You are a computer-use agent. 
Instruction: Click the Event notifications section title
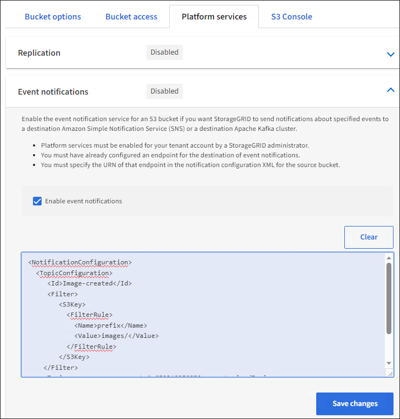[x=53, y=92]
